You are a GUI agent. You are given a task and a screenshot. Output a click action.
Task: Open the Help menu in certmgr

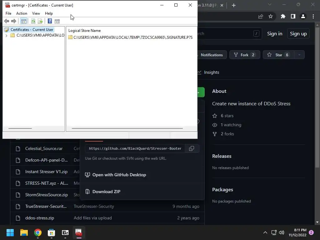click(x=49, y=13)
